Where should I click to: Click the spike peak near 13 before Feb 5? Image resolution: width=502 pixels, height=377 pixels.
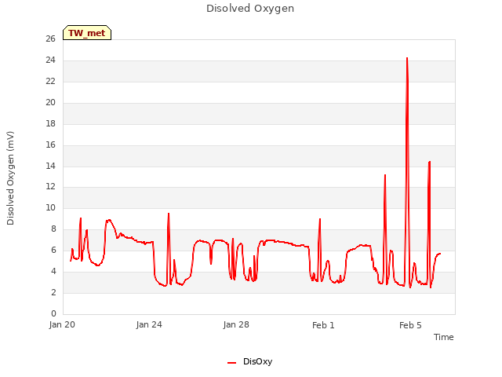tap(385, 175)
